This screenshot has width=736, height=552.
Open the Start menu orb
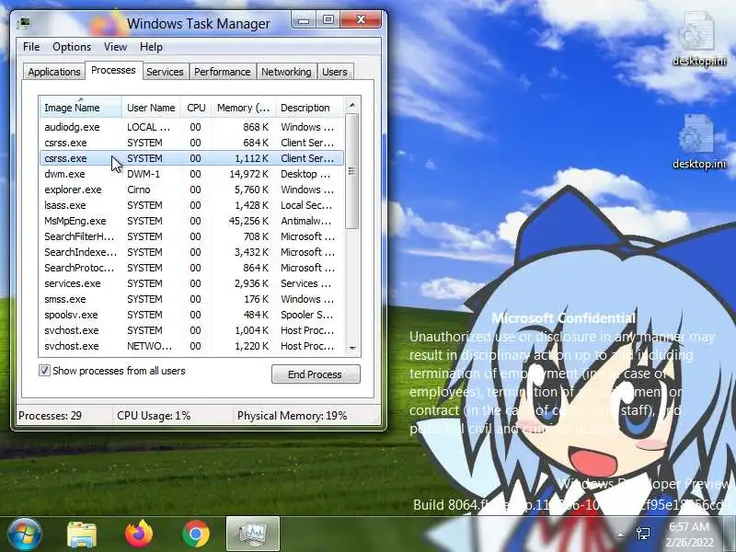[25, 534]
